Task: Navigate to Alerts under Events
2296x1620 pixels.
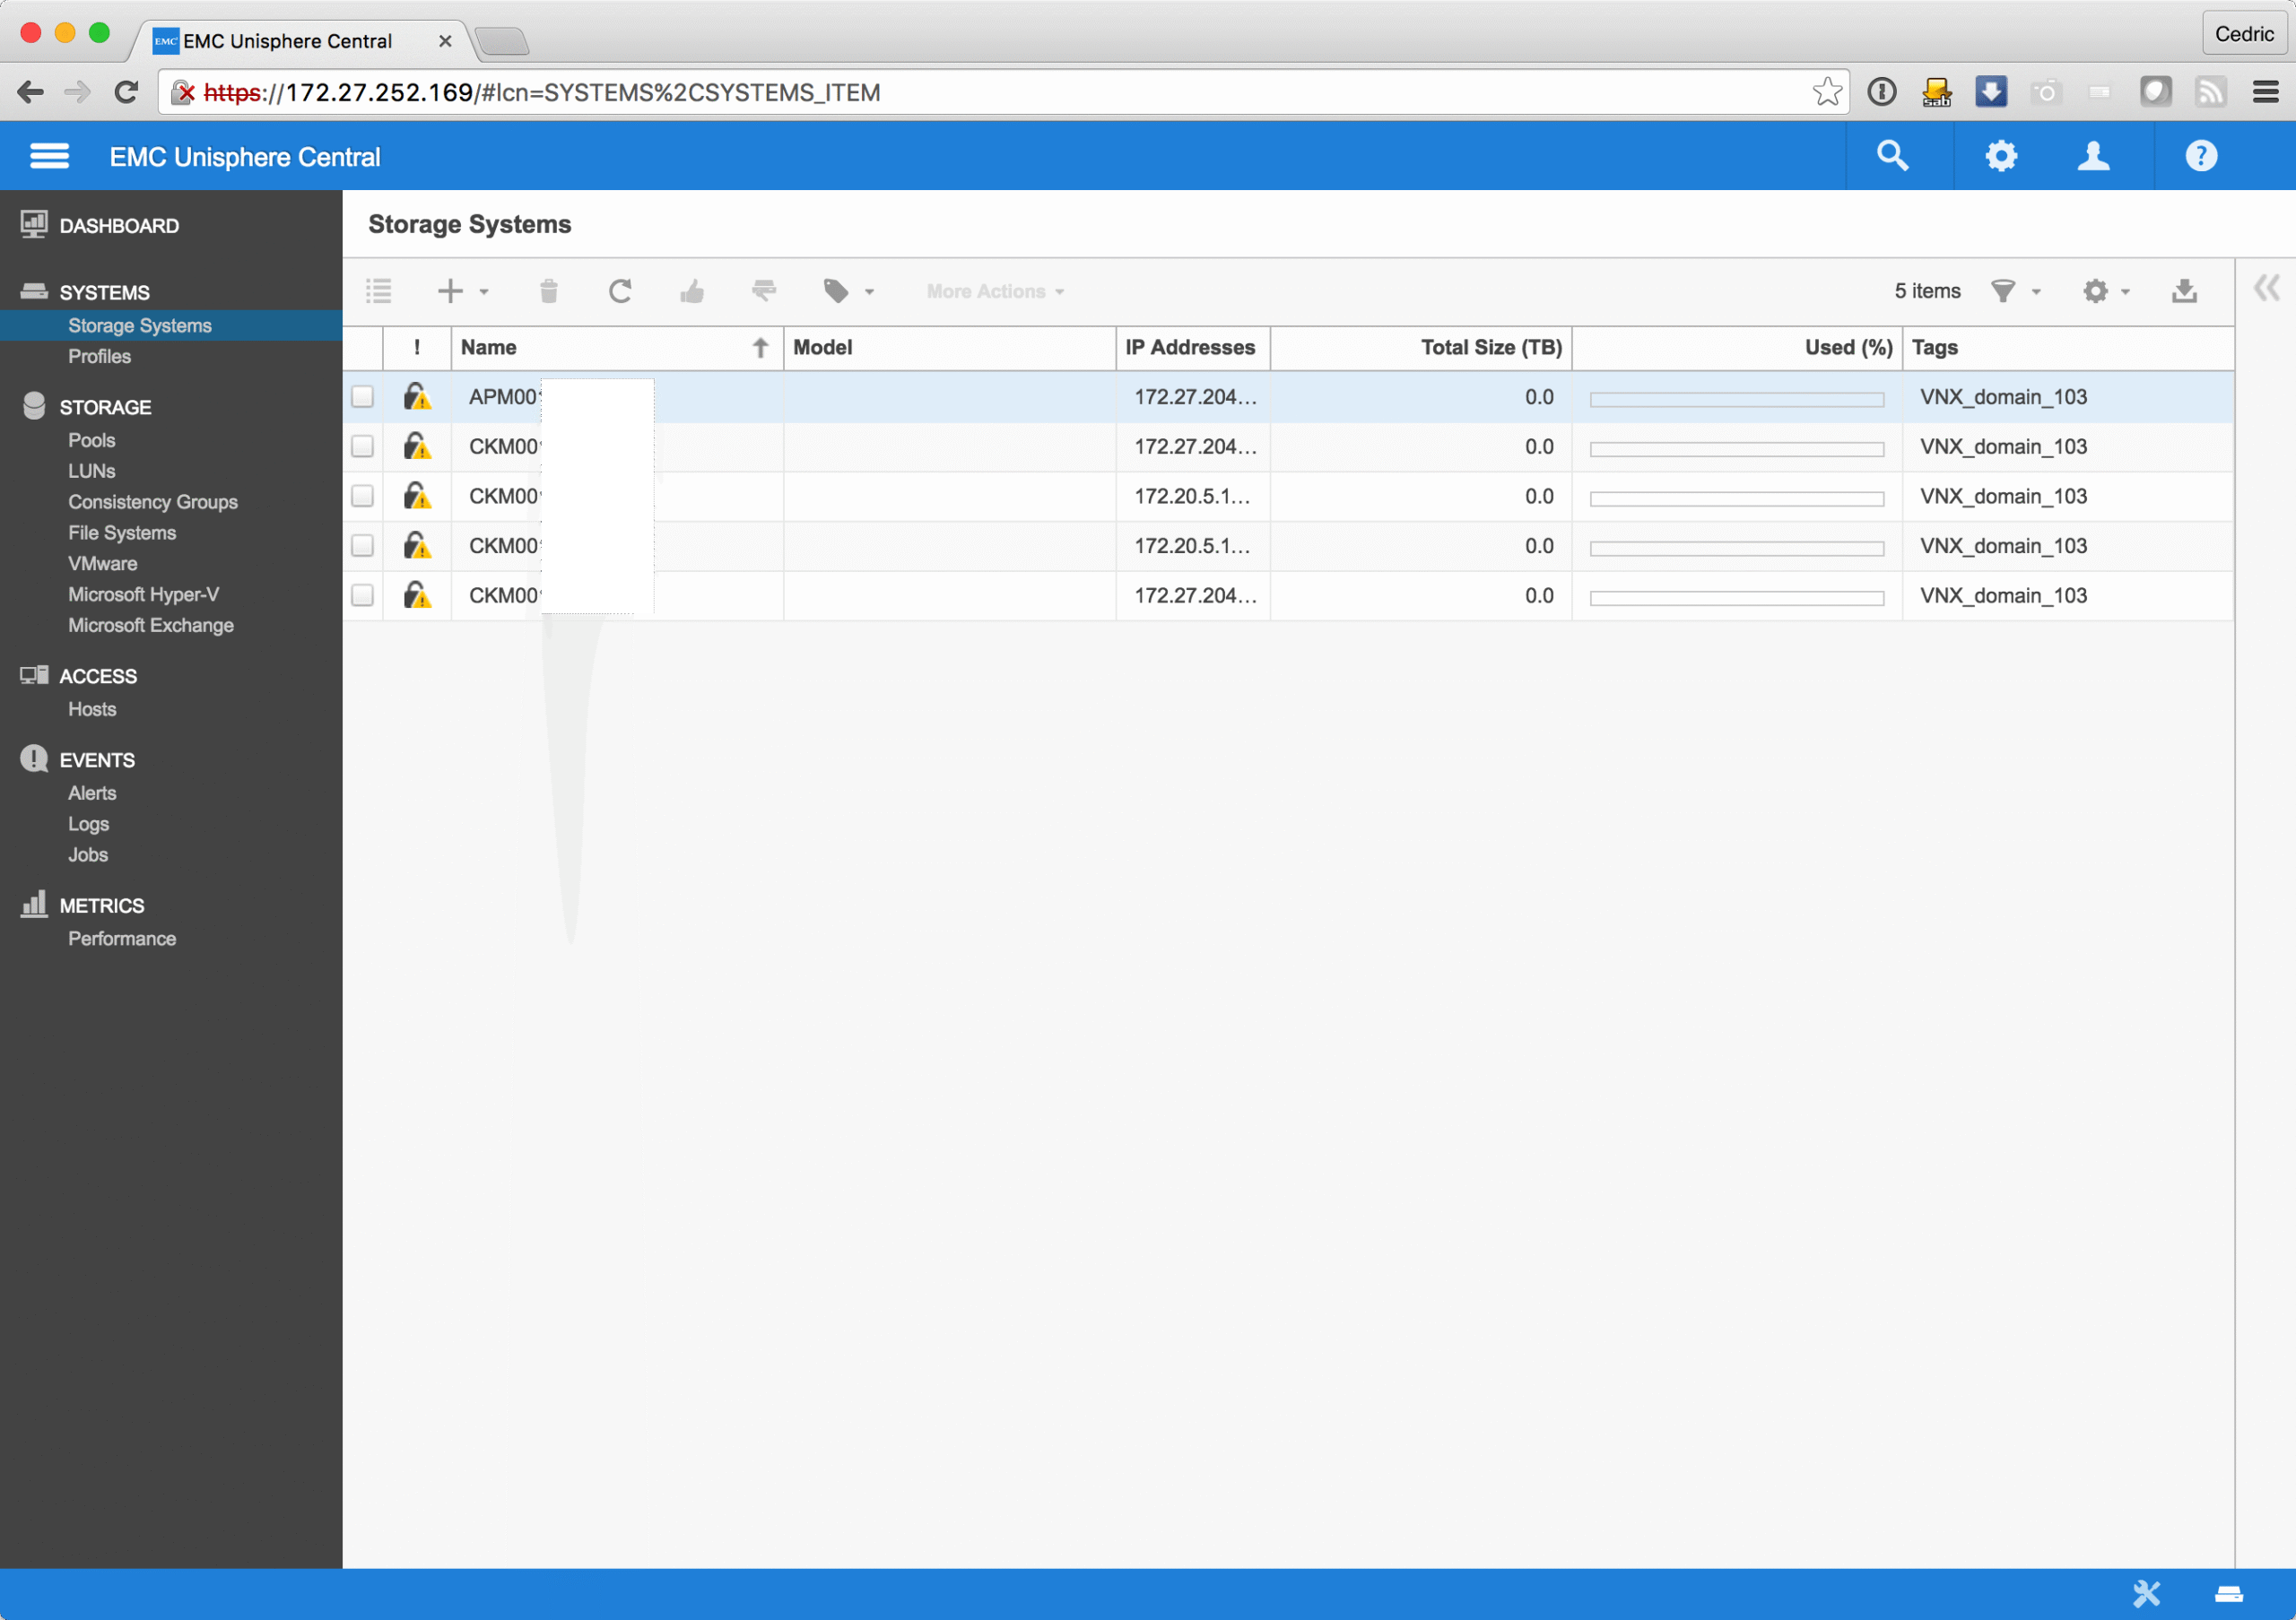Action: click(x=92, y=793)
